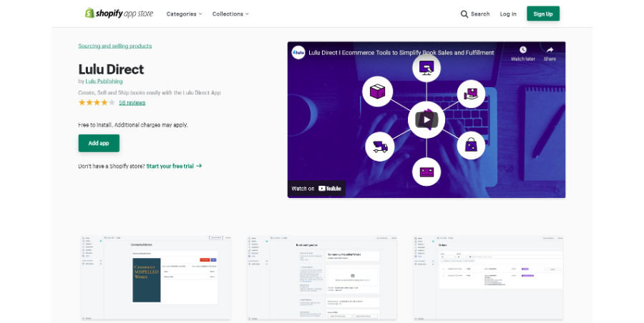This screenshot has width=644, height=323.
Task: Click the Watch later clock icon
Action: coord(523,49)
